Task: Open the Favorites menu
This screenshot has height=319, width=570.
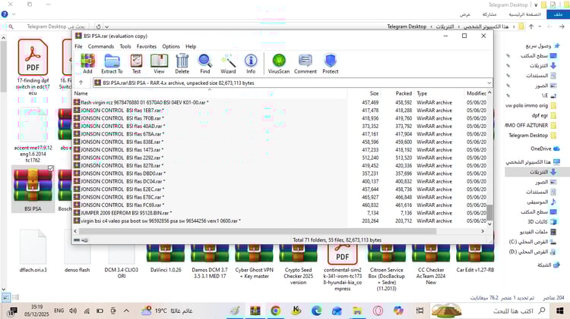Action: click(147, 46)
